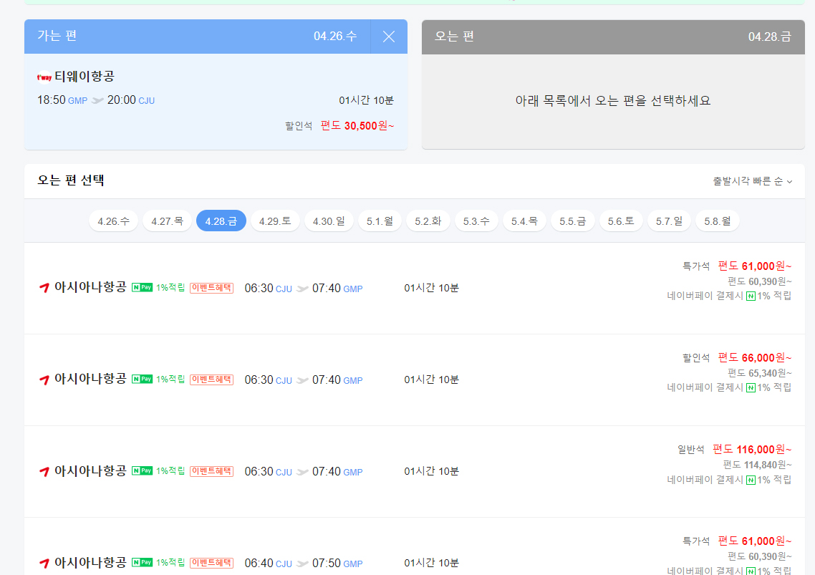Close the selected departing flight card
Viewport: 815px width, 575px height.
click(x=388, y=37)
